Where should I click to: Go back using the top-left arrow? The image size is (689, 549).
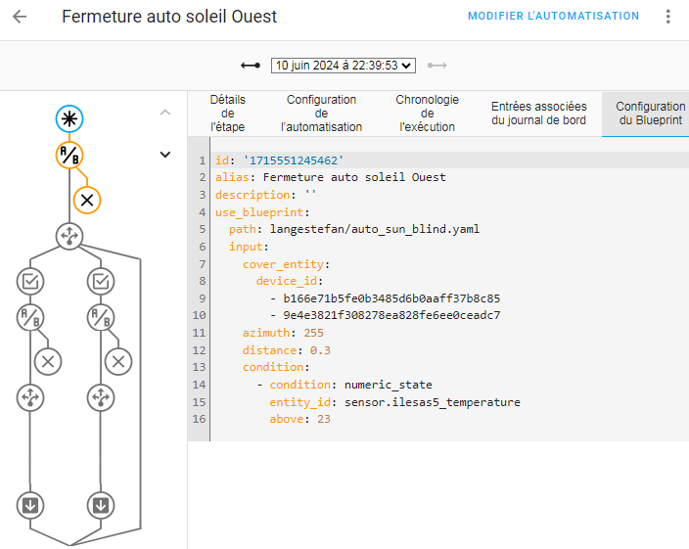click(20, 17)
